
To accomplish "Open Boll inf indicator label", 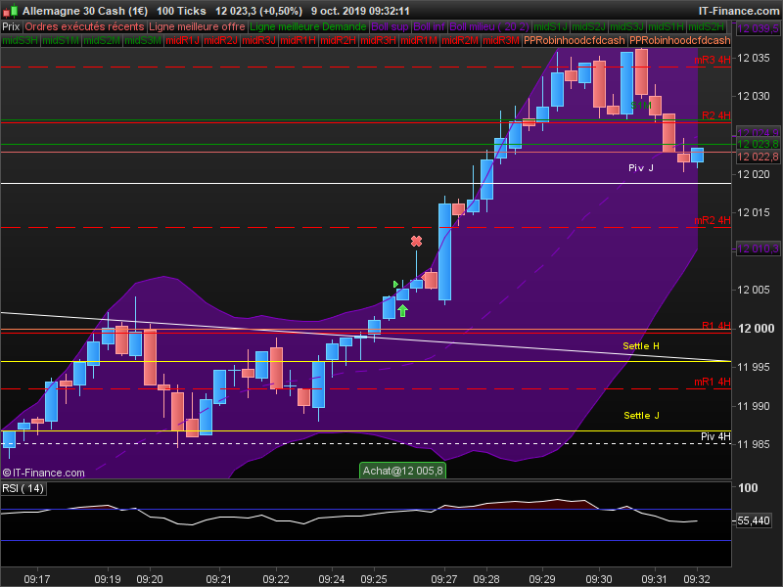I will [x=429, y=27].
